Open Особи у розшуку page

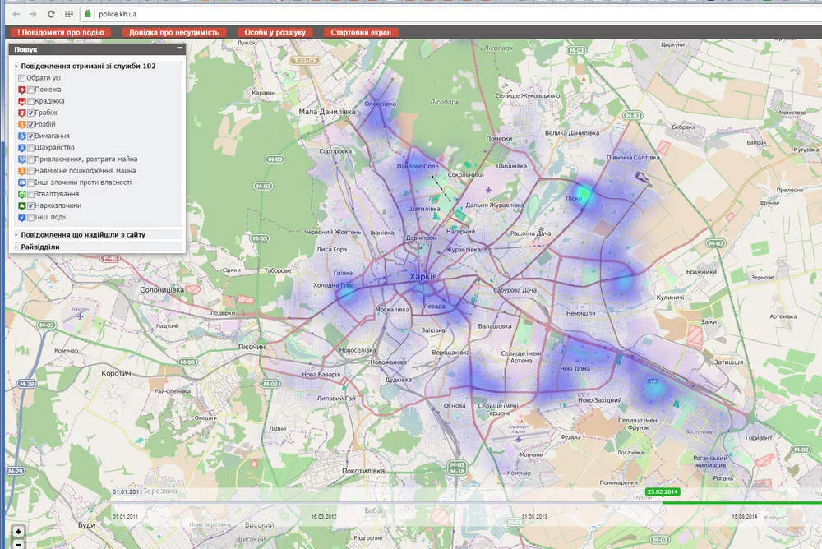tap(275, 32)
